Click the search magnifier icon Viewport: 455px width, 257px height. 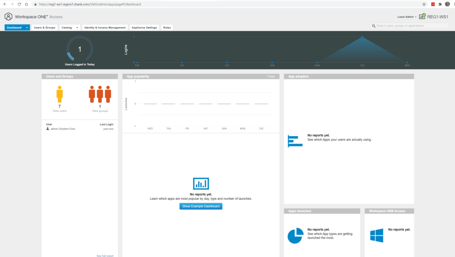374,26
